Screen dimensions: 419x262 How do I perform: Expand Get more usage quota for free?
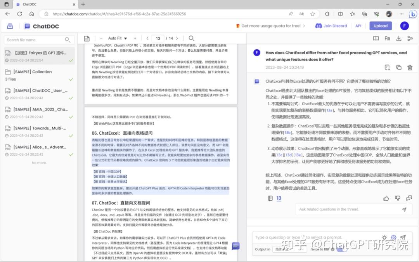[x=270, y=26]
